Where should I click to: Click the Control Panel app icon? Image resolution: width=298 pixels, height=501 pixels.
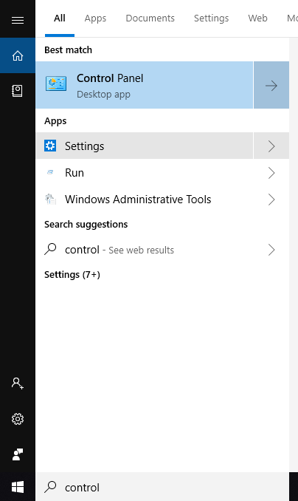click(56, 83)
